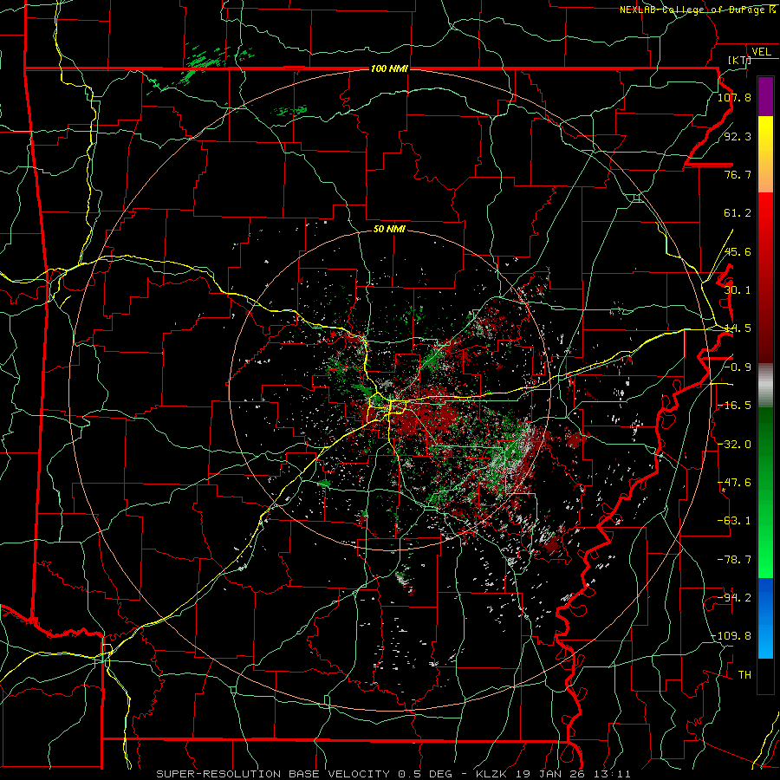
Task: Click the VEL legend title
Action: (x=761, y=52)
